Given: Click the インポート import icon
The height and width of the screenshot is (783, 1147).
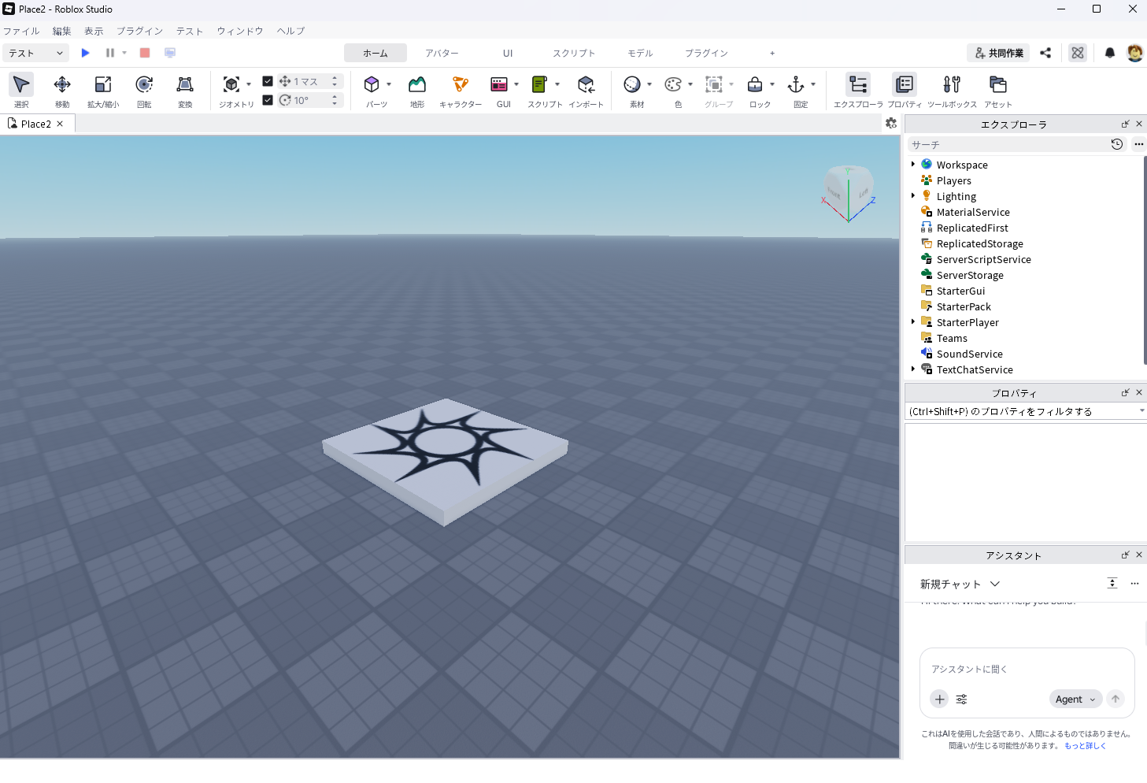Looking at the screenshot, I should click(586, 90).
